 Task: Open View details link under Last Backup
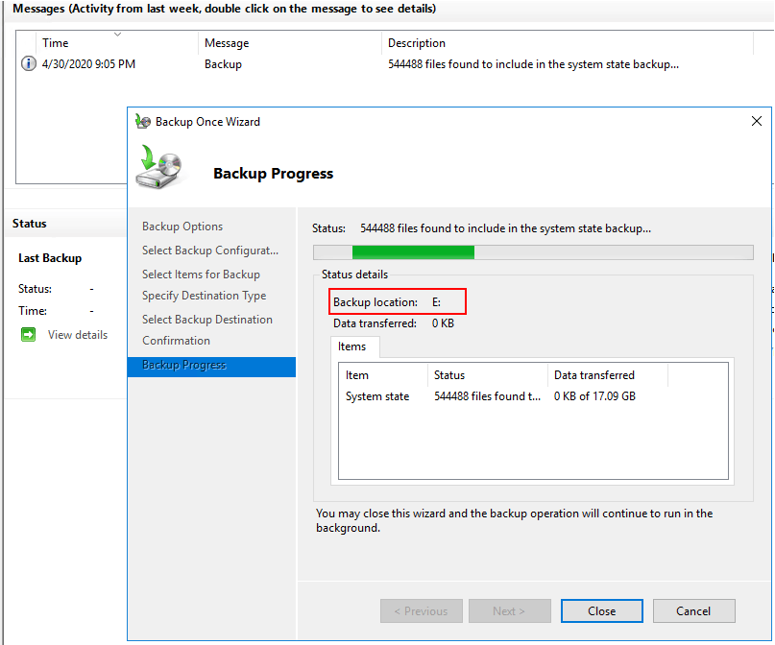click(x=78, y=334)
